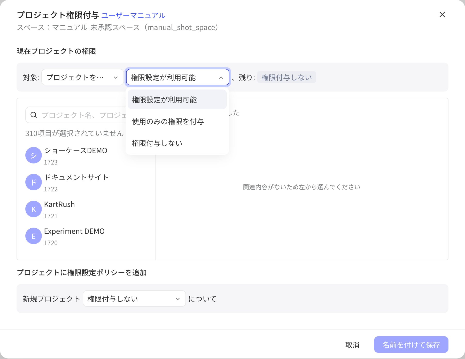Screen dimensions: 465x359
Task: Click the Experiment DEMO project name
Action: [x=74, y=231]
